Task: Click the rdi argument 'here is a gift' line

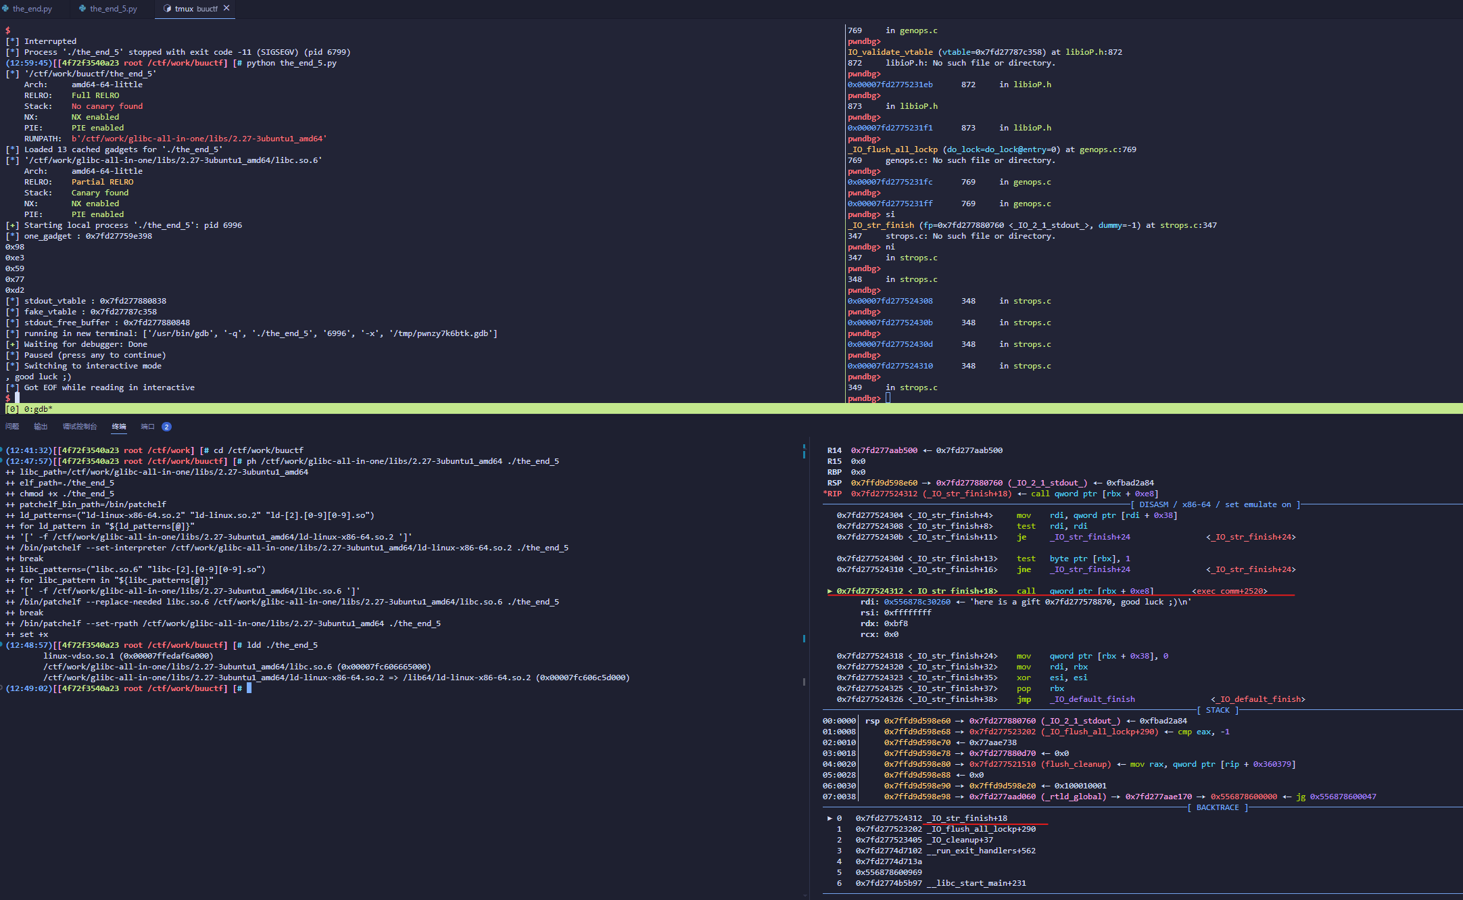Action: [1026, 602]
